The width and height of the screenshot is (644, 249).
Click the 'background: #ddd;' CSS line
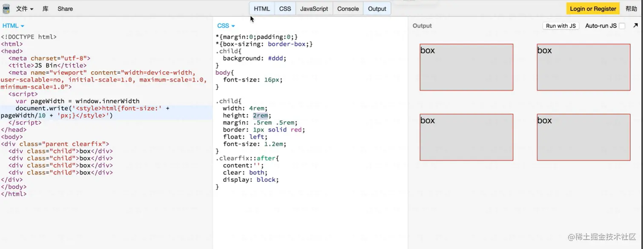point(255,58)
